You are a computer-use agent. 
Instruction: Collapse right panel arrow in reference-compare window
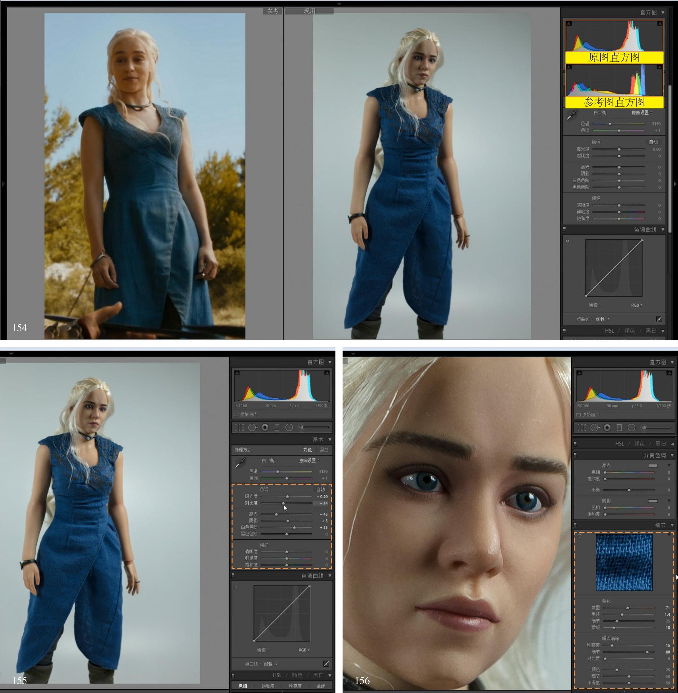coord(675,184)
